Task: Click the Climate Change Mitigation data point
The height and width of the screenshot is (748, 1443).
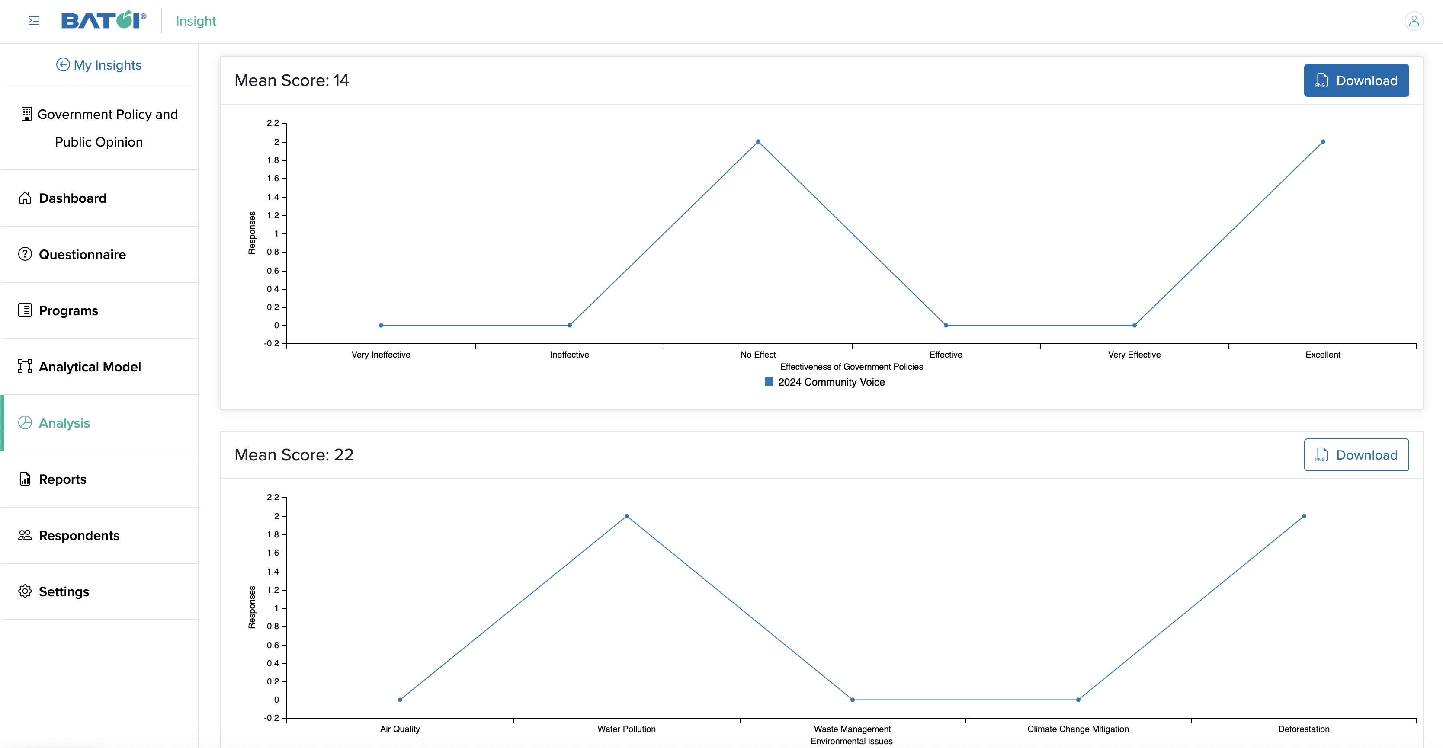Action: 1078,700
